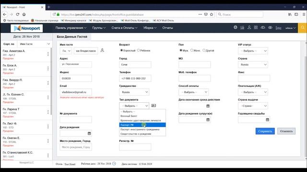
Task: Open the Группы menu
Action: tap(99, 28)
